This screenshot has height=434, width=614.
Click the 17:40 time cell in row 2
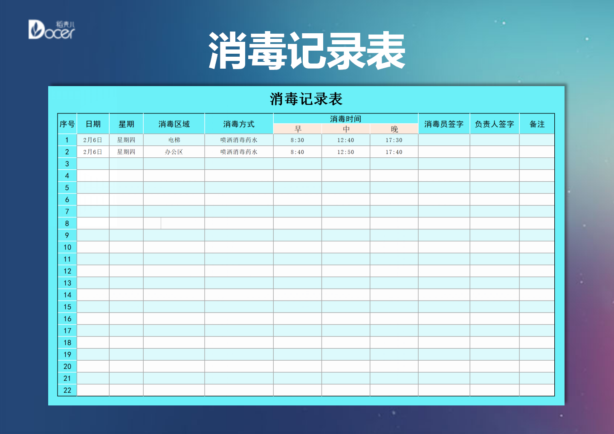pos(394,151)
